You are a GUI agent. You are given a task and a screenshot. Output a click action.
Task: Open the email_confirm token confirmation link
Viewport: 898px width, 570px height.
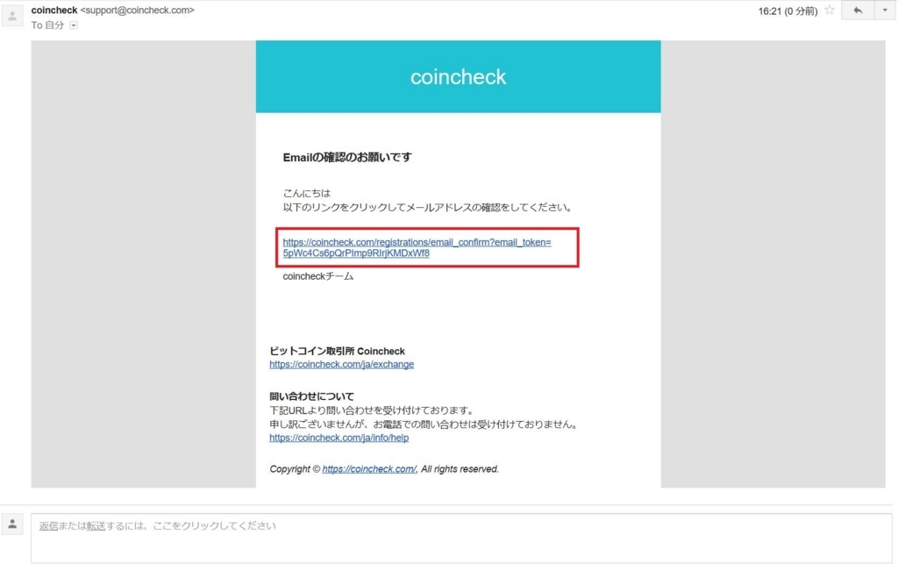pyautogui.click(x=417, y=247)
